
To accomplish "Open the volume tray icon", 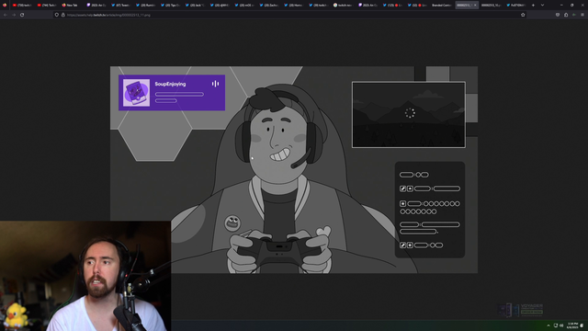I will [x=561, y=325].
